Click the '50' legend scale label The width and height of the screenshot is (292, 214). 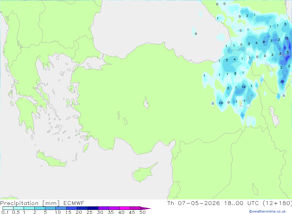(x=142, y=212)
